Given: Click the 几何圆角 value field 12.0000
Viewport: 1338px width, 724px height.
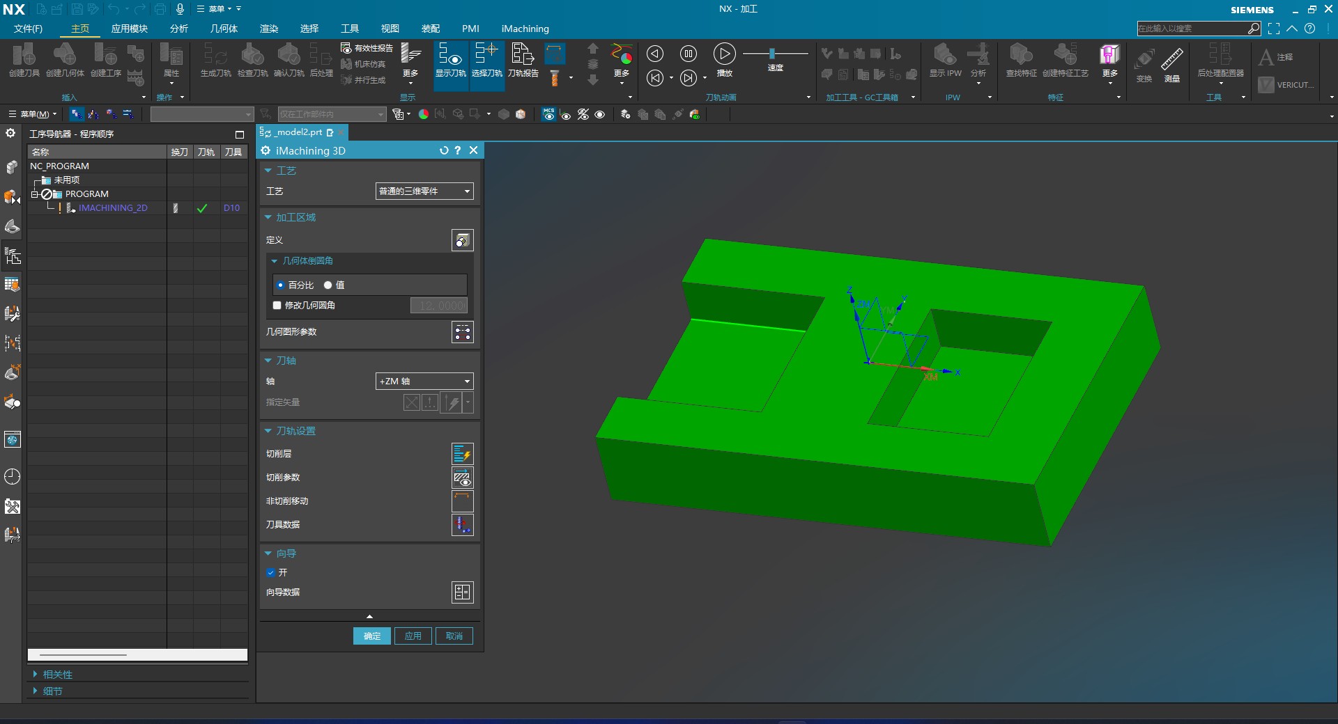Looking at the screenshot, I should (439, 306).
